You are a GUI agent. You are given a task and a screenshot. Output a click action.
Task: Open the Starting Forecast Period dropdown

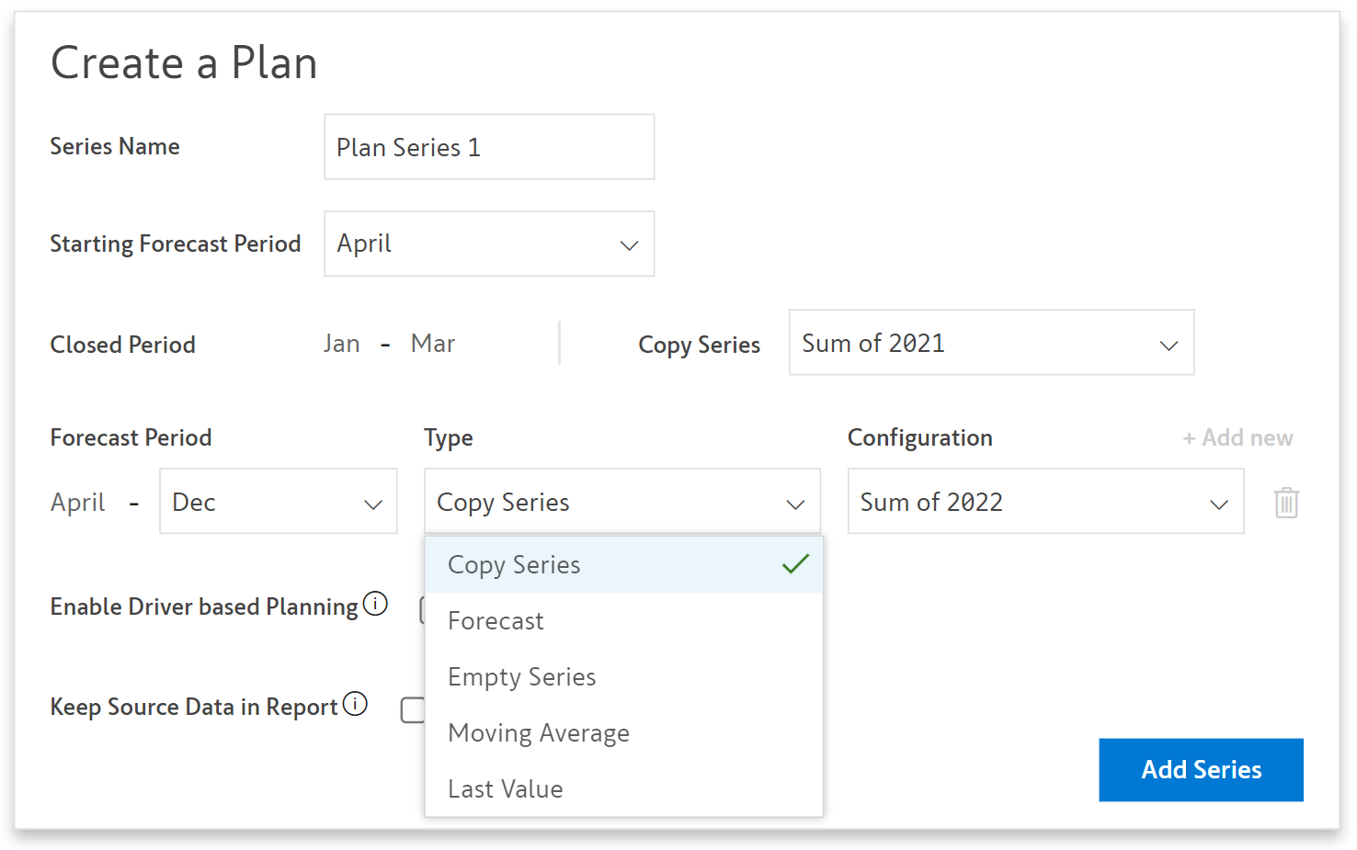pyautogui.click(x=488, y=244)
